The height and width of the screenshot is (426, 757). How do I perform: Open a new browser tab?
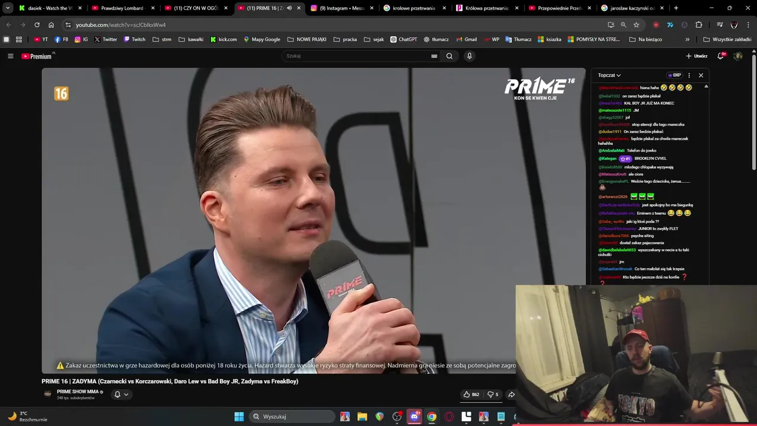point(676,8)
